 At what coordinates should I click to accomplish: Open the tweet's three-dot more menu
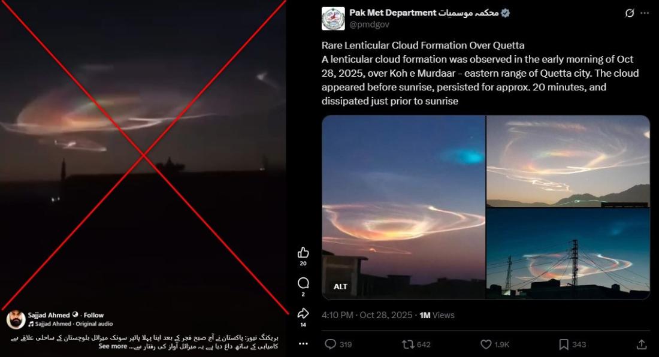click(645, 13)
